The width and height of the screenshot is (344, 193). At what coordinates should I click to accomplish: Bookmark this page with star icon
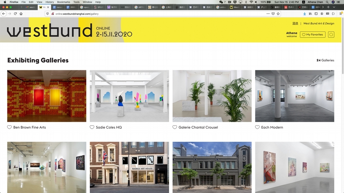point(278,14)
